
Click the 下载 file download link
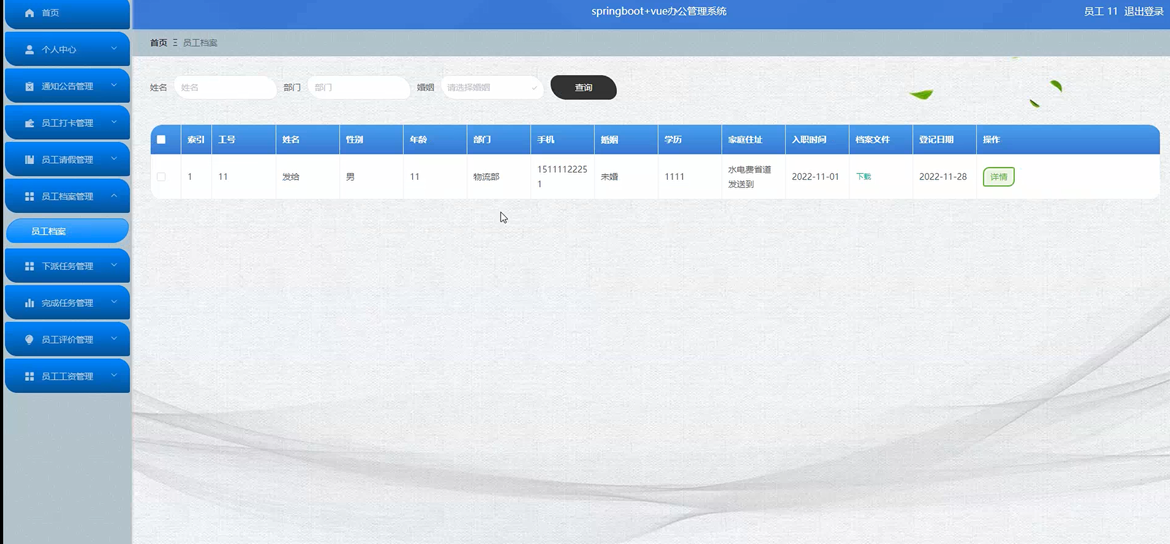[x=864, y=177]
